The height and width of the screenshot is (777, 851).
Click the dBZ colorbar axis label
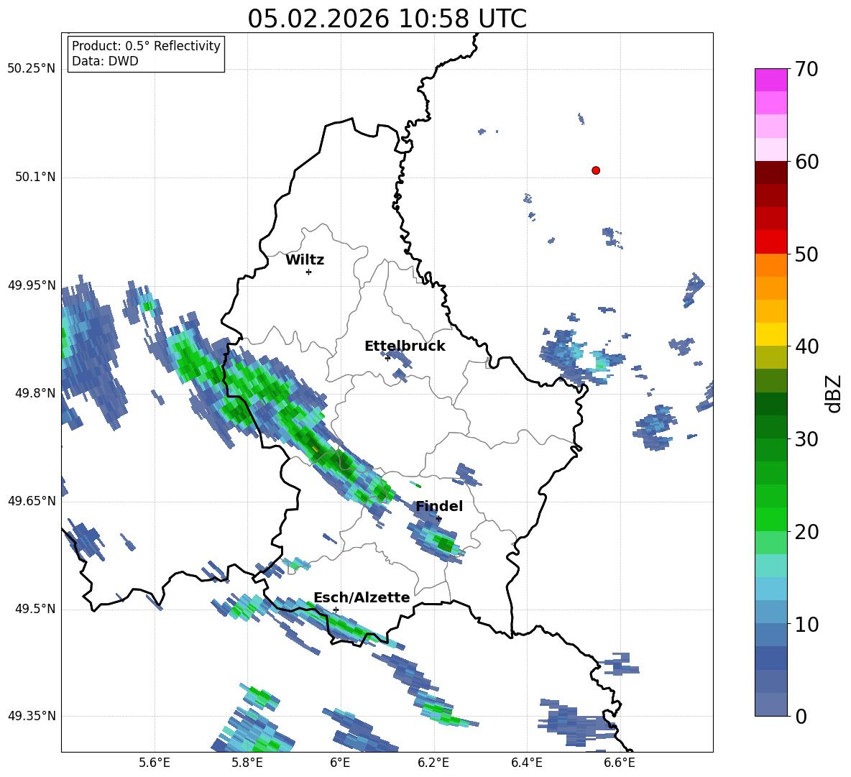[x=834, y=393]
